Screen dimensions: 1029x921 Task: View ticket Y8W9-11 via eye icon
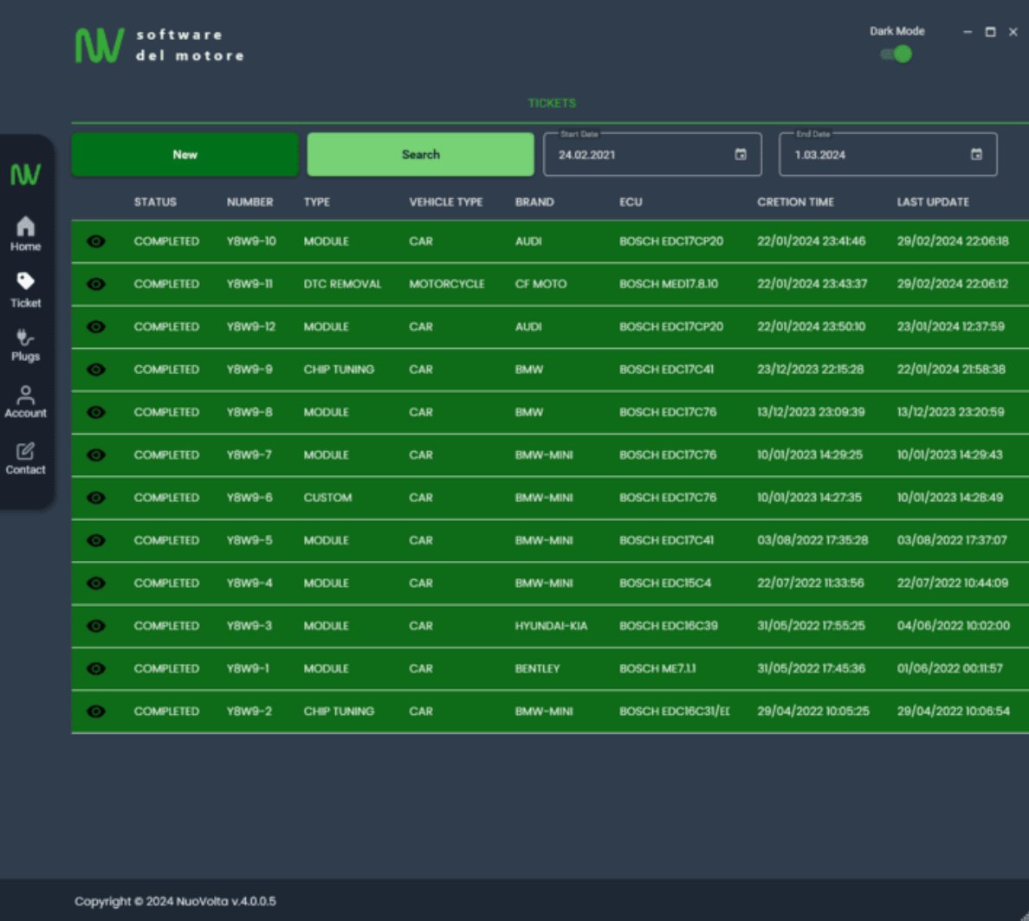coord(96,284)
